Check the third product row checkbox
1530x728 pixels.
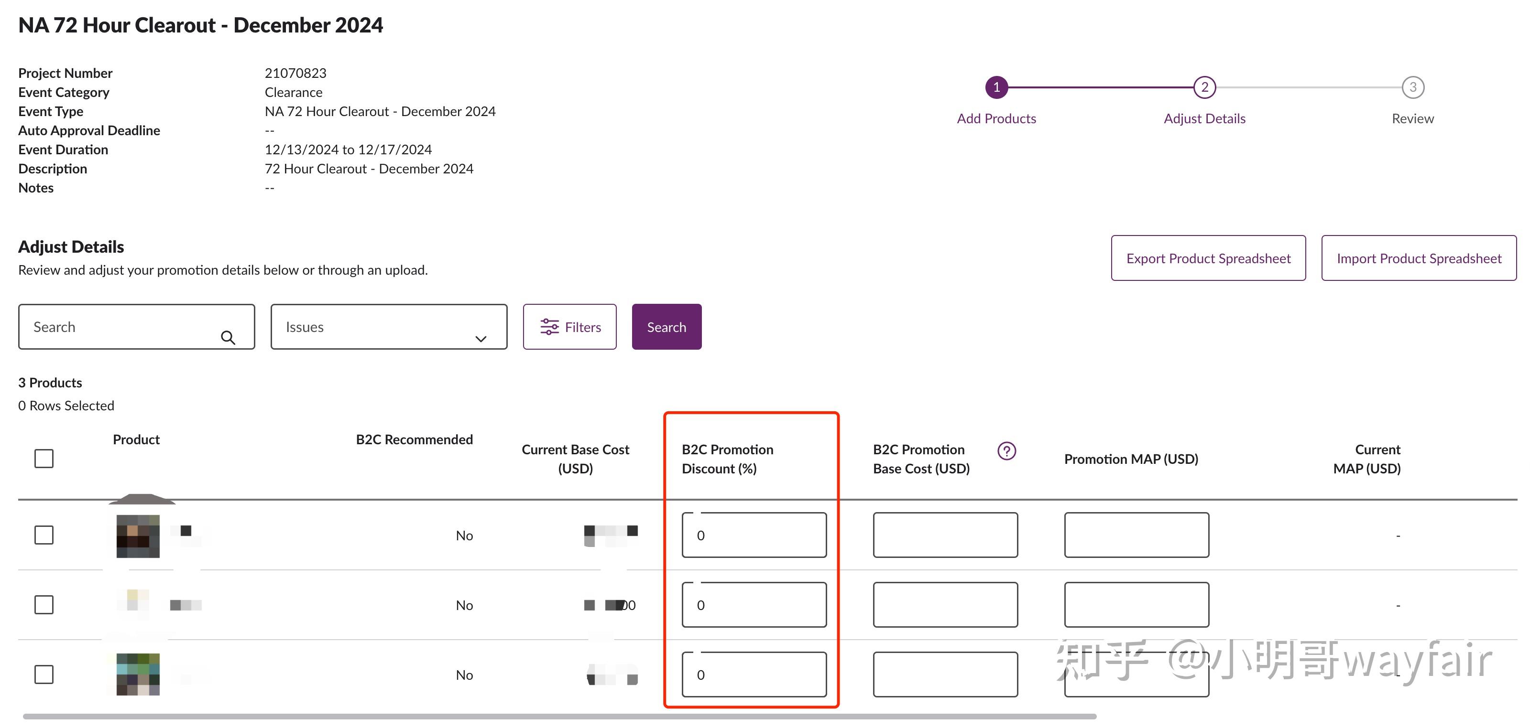44,674
